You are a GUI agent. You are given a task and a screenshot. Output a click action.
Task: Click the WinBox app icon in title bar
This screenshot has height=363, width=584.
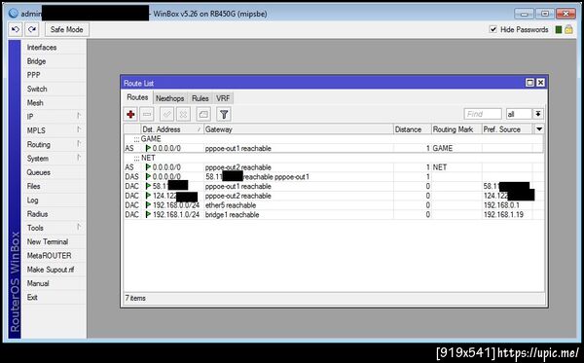(14, 14)
